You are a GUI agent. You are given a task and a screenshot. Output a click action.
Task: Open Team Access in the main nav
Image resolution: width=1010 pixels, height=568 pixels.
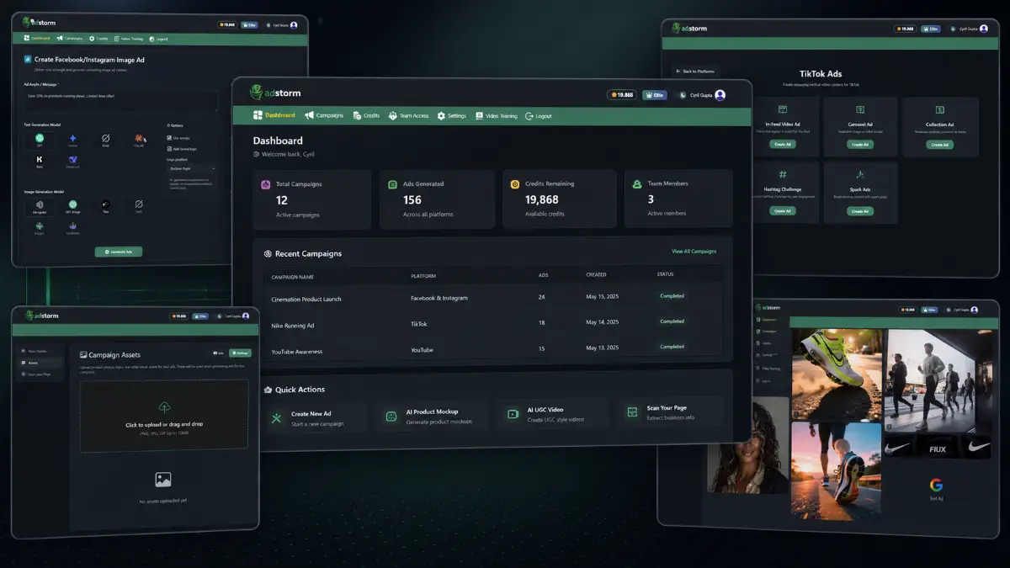(408, 115)
